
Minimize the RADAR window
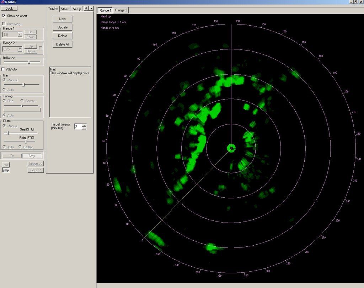point(351,2)
